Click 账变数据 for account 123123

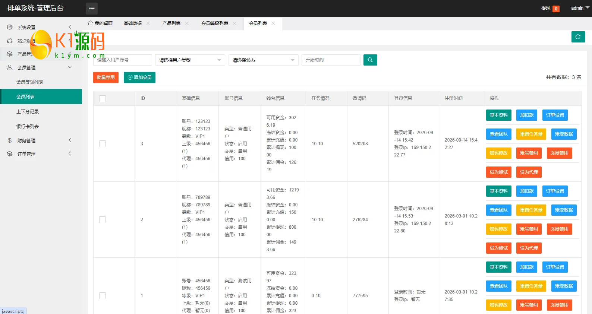[564, 134]
